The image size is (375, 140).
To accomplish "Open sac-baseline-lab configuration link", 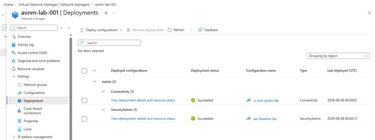I will [x=265, y=119].
